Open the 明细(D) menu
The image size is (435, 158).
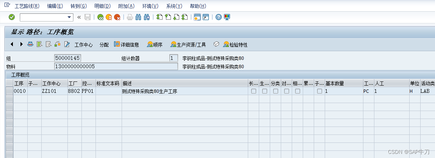[102, 6]
